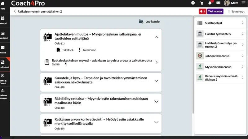Open the reporting chart icon in sidebar
Screen dimensions: 248x139
3,35
